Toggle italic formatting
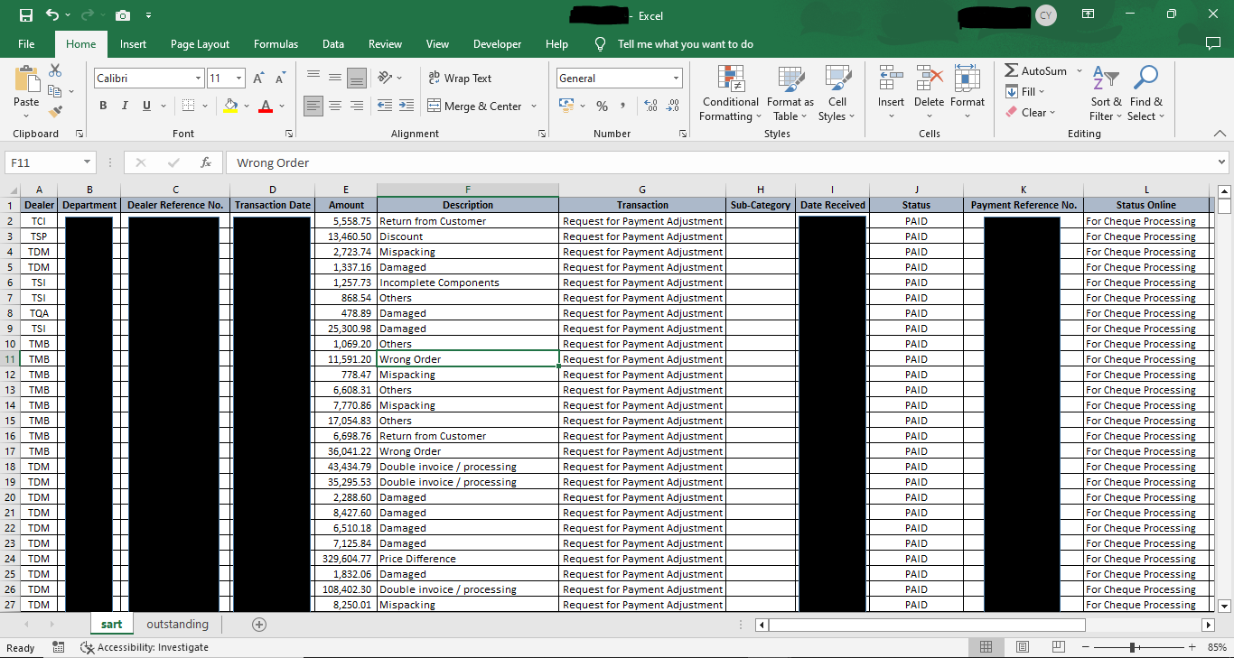 click(x=125, y=107)
